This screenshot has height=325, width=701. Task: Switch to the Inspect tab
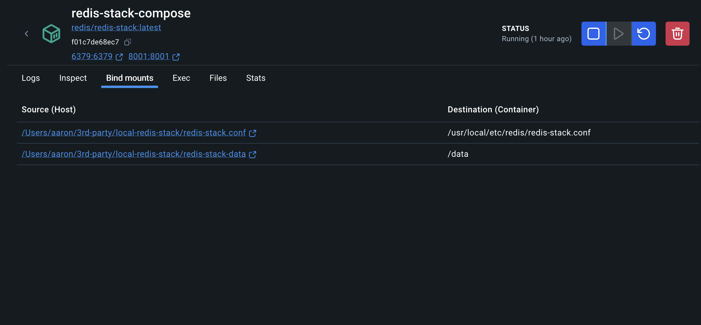[73, 78]
